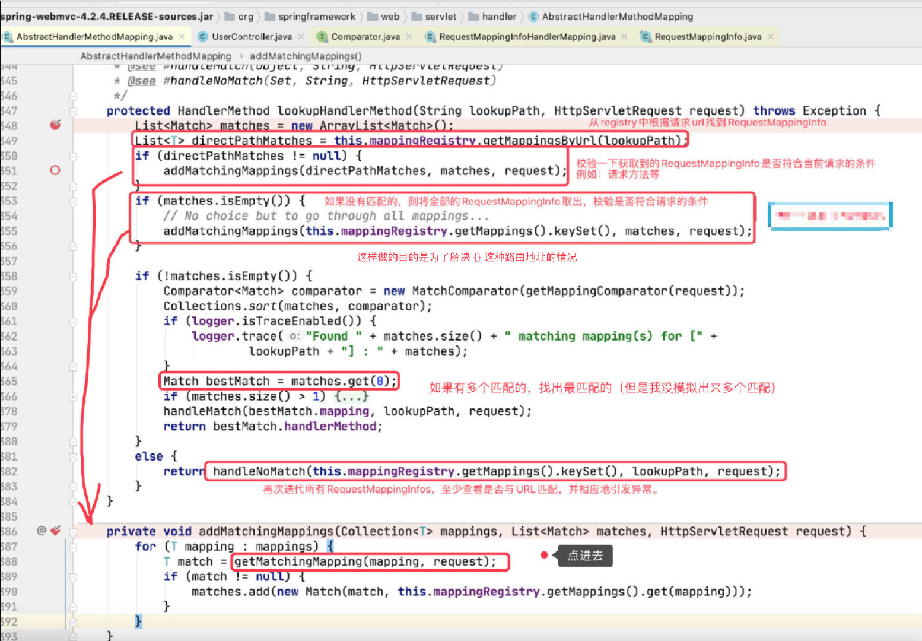Expand the folded block with line 366 plus marker

click(x=72, y=396)
